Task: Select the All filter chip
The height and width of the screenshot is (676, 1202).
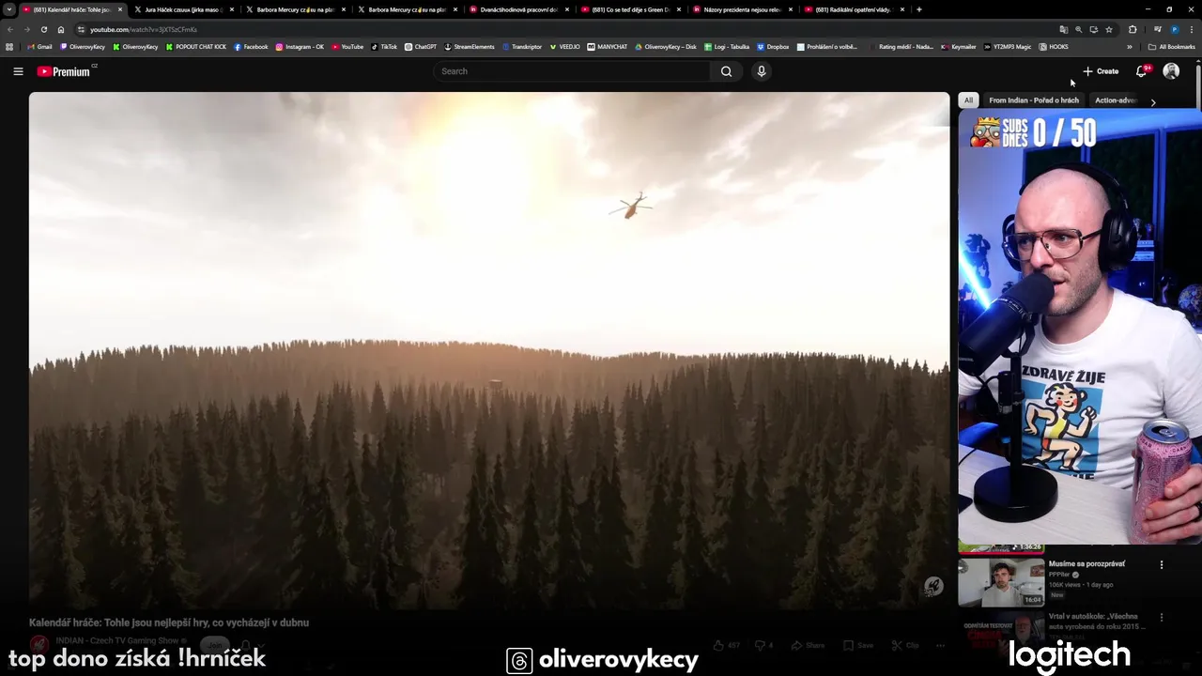Action: (x=968, y=100)
